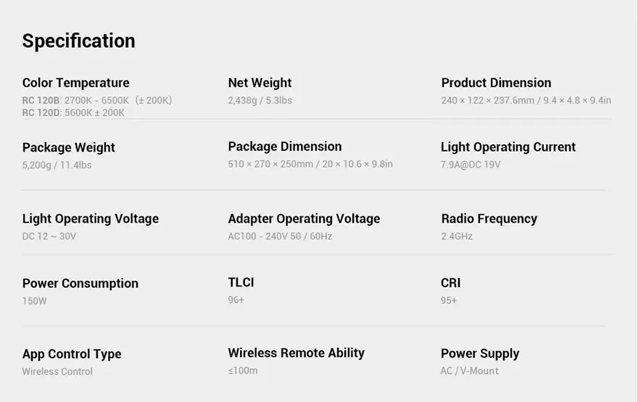Click the Wireless Remote Ability heading
This screenshot has height=402, width=638.
pos(297,353)
